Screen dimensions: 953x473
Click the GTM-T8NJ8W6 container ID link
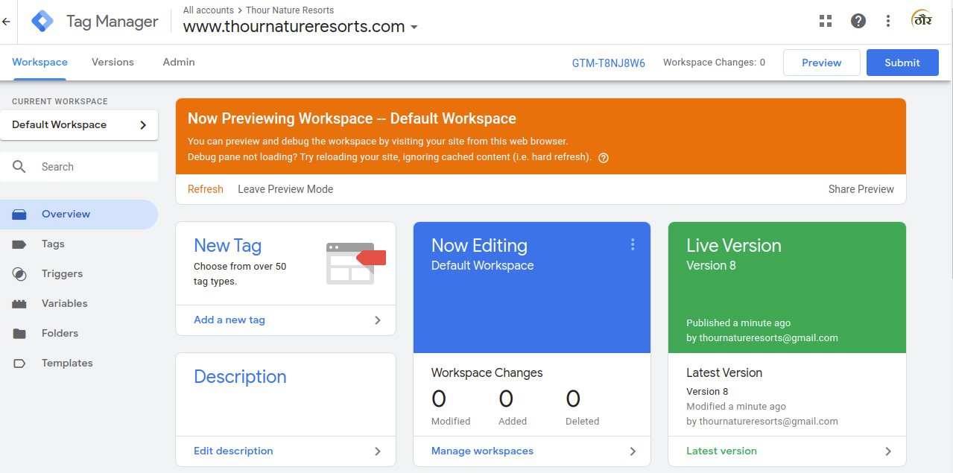(609, 63)
